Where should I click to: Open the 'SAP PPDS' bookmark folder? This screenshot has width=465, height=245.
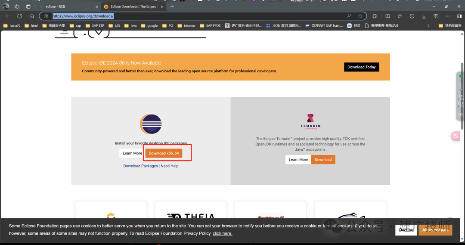210,25
